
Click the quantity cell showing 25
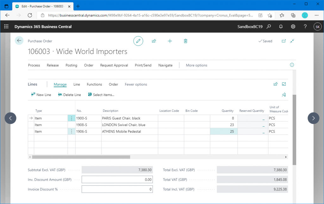pyautogui.click(x=224, y=131)
